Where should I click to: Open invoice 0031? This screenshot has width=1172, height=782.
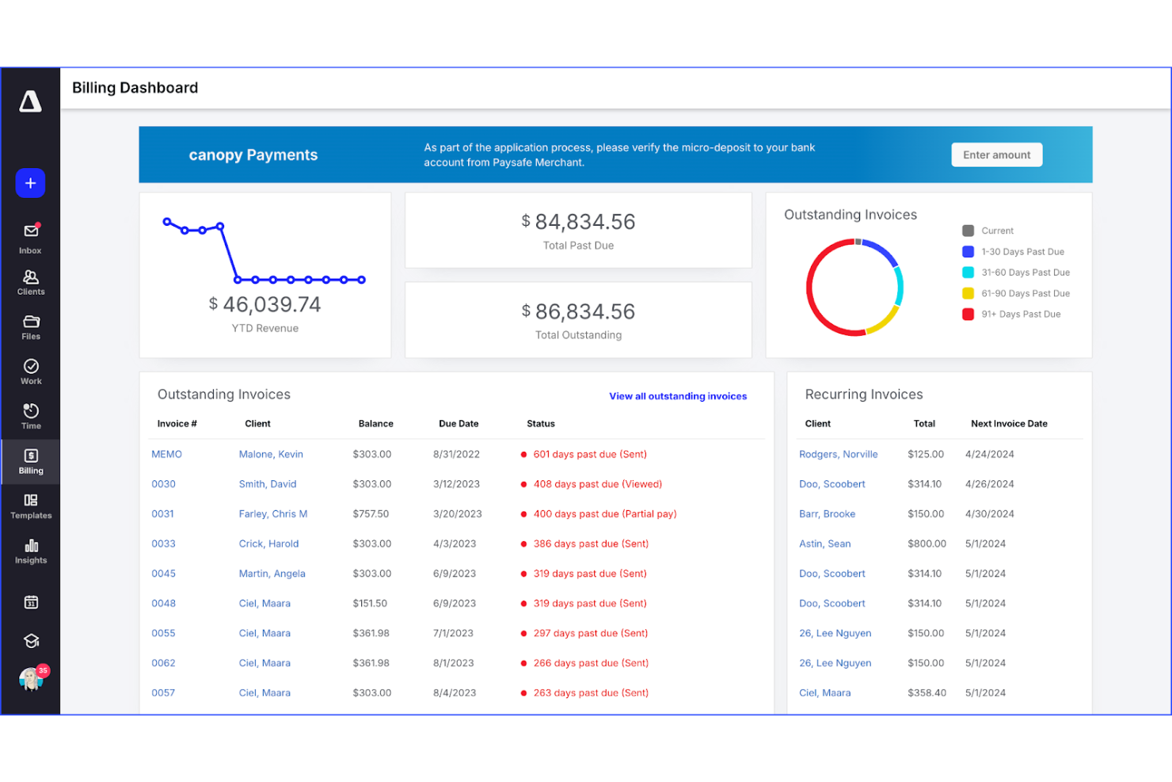coord(162,514)
